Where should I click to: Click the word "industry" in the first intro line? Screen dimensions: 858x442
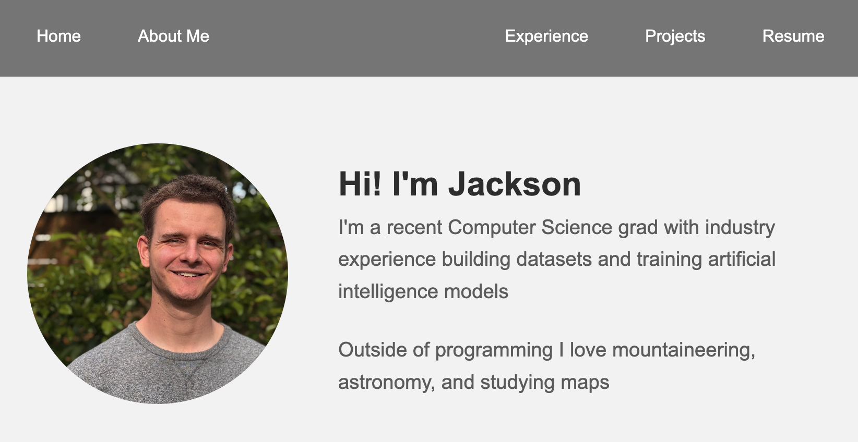[740, 227]
